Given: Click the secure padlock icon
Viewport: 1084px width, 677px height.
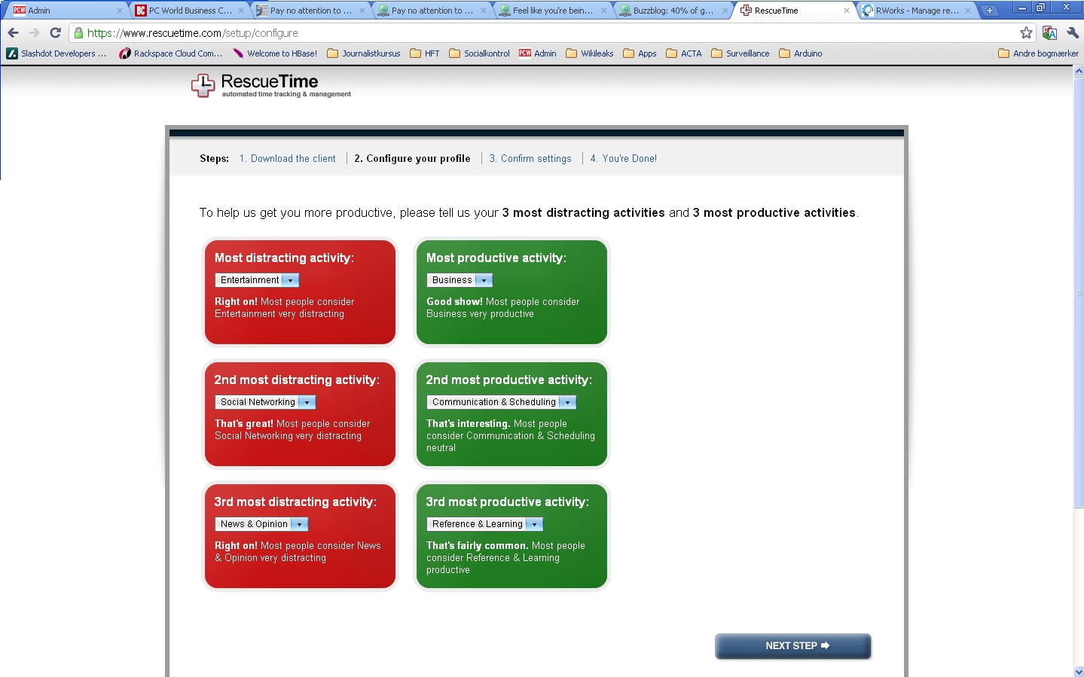Looking at the screenshot, I should 78,33.
